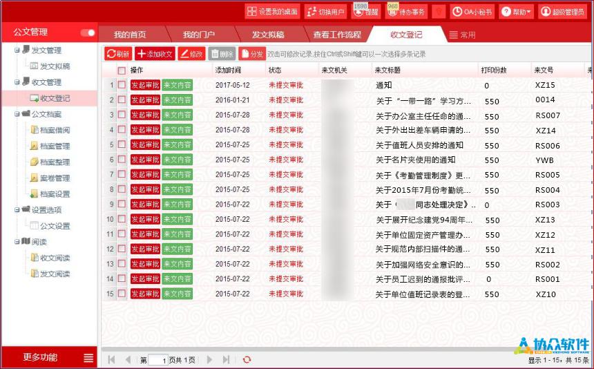Screen dimensions: 594x369
Task: Click the 修改 edit button
Action: [x=192, y=54]
